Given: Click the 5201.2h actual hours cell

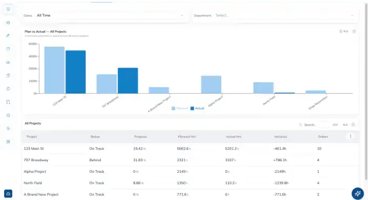Looking at the screenshot, I should 232,149.
